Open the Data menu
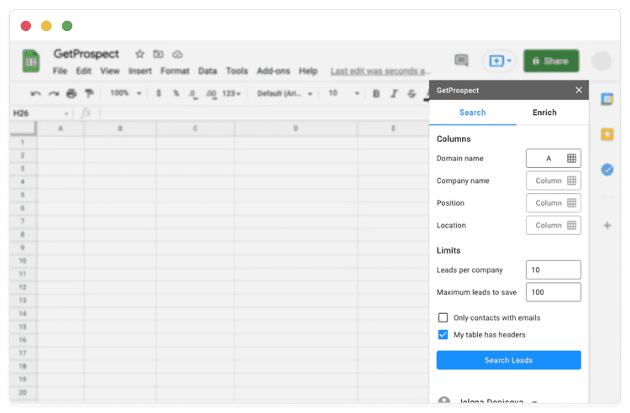The image size is (630, 413). (x=207, y=71)
